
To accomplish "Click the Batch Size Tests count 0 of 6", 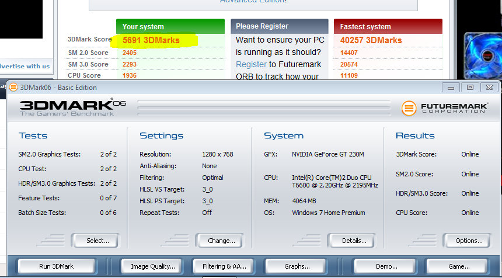I will pyautogui.click(x=108, y=213).
